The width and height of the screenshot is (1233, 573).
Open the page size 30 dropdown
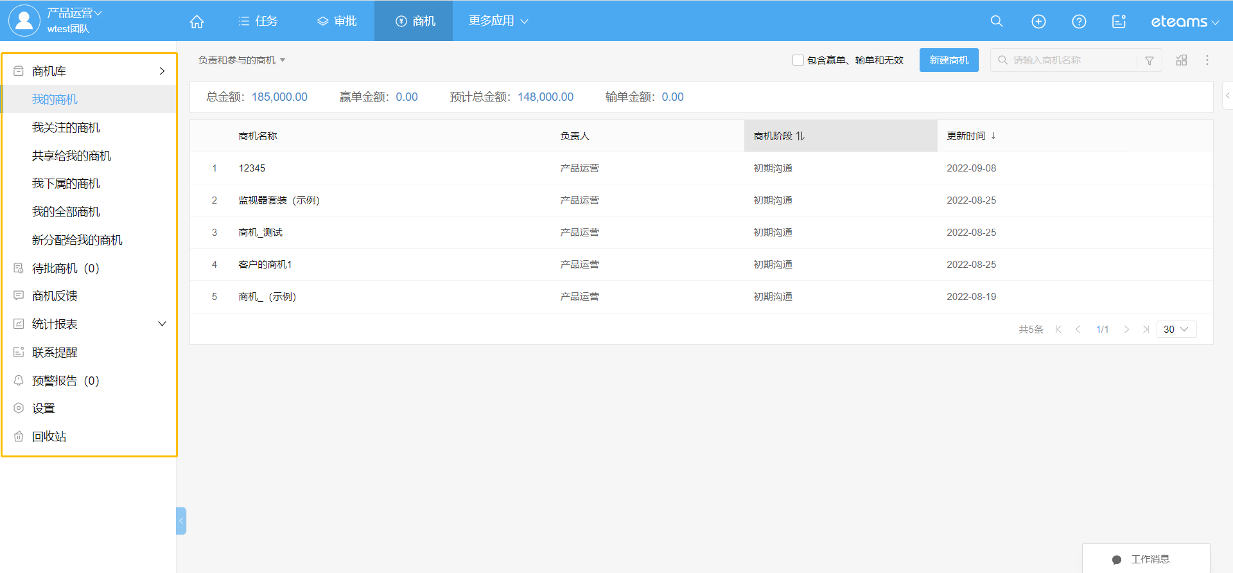pyautogui.click(x=1176, y=330)
